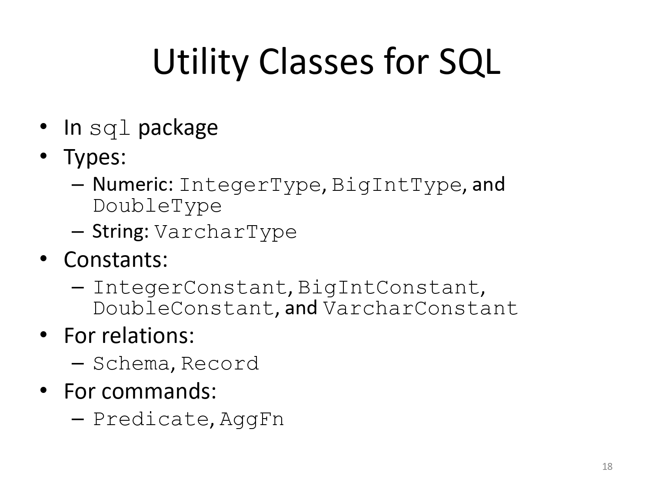Click the "sql" monospace word in first bullet
The width and height of the screenshot is (652, 489).
(x=110, y=129)
